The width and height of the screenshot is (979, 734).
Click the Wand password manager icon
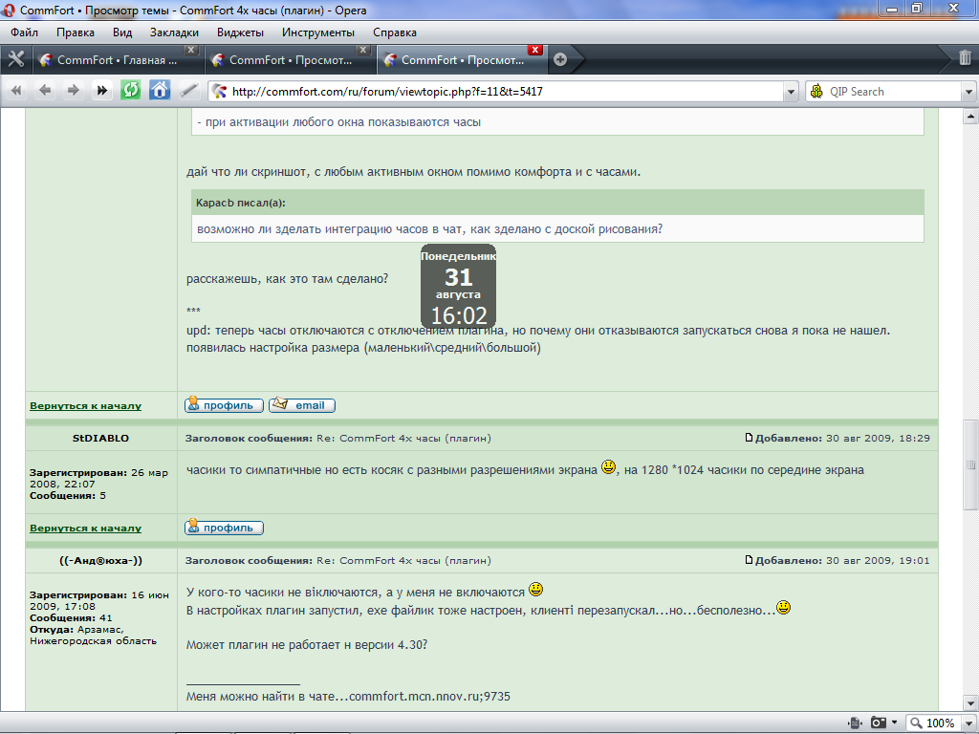click(188, 91)
